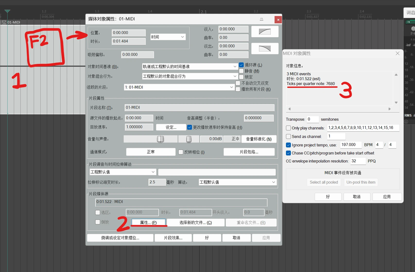Click 好 in the MIDI 对象属性 dialog
This screenshot has height=272, width=415.
pos(328,197)
